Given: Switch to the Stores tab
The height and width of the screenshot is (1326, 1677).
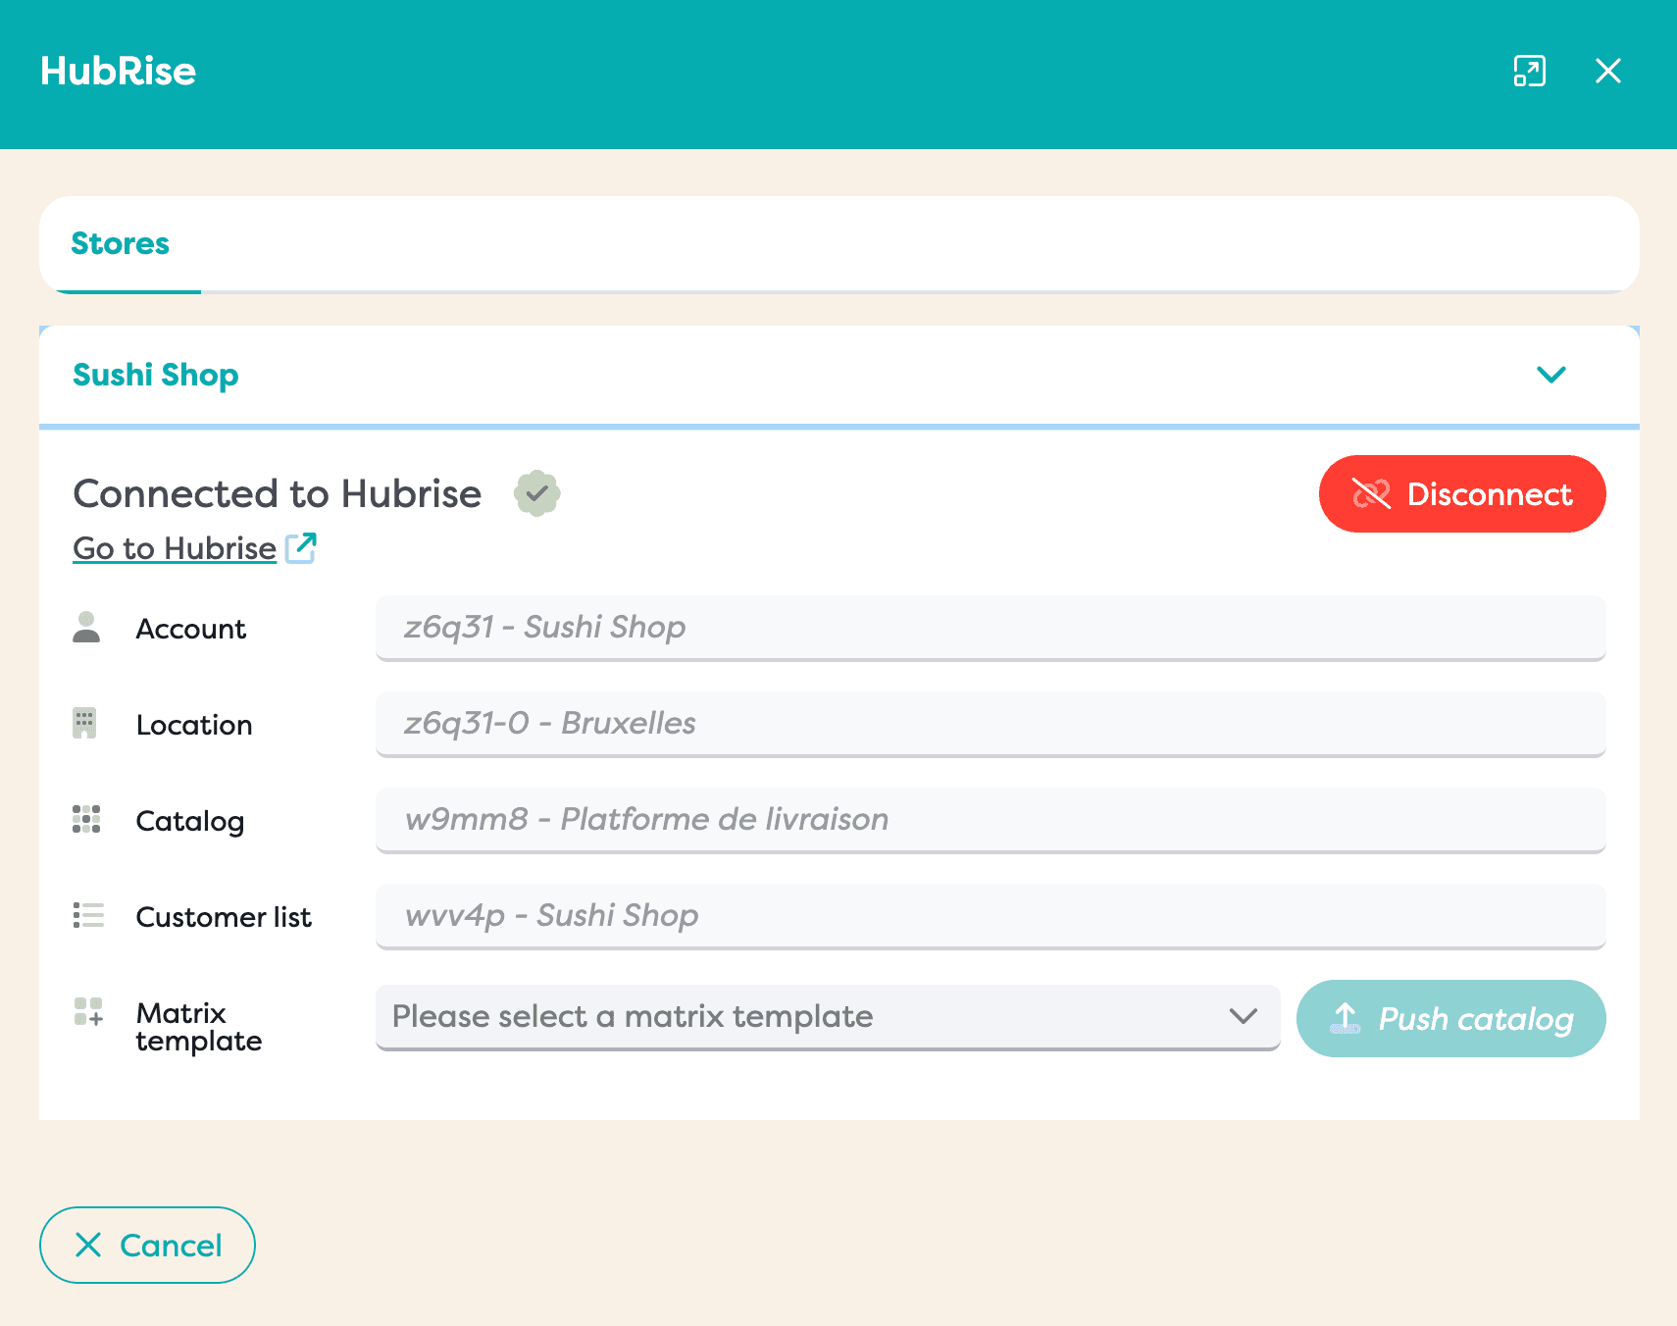Looking at the screenshot, I should click(x=121, y=244).
